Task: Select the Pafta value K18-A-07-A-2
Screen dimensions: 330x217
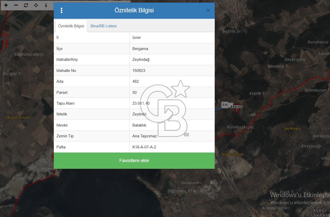Action: 144,147
